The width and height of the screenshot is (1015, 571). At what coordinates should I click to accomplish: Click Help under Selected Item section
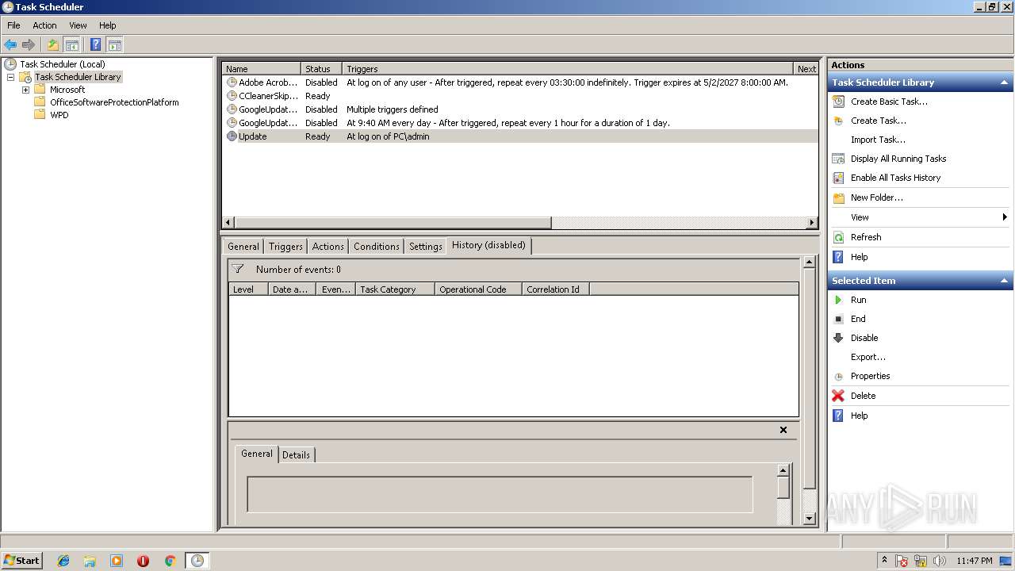(859, 416)
